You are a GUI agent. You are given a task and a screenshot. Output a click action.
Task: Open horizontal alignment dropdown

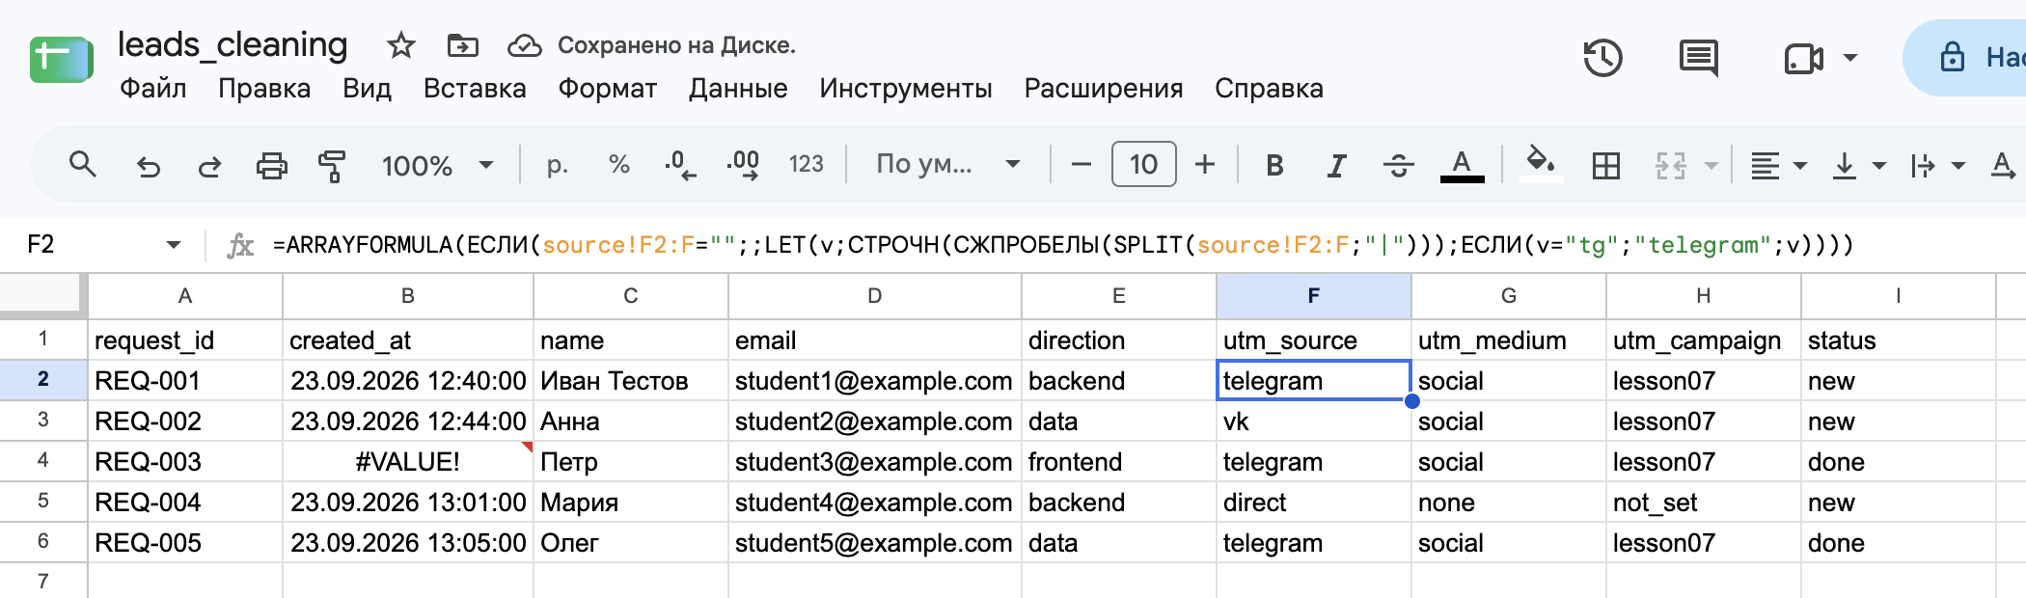(x=1778, y=166)
